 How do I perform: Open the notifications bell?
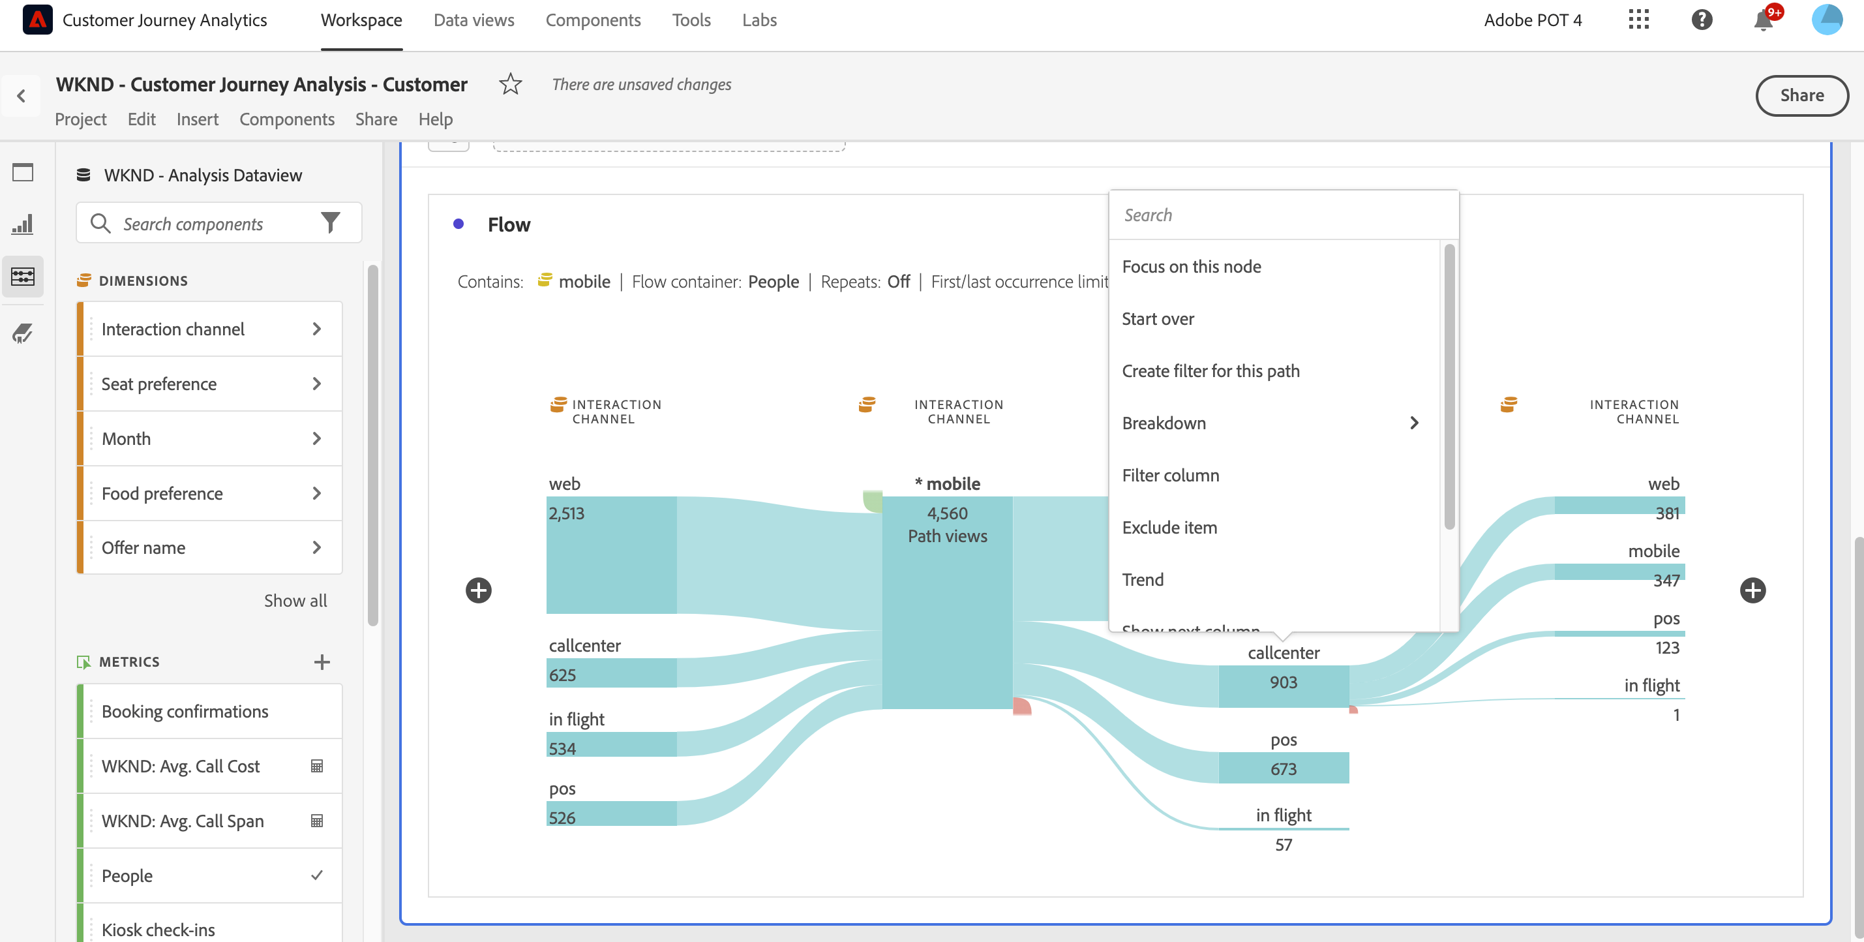tap(1764, 20)
